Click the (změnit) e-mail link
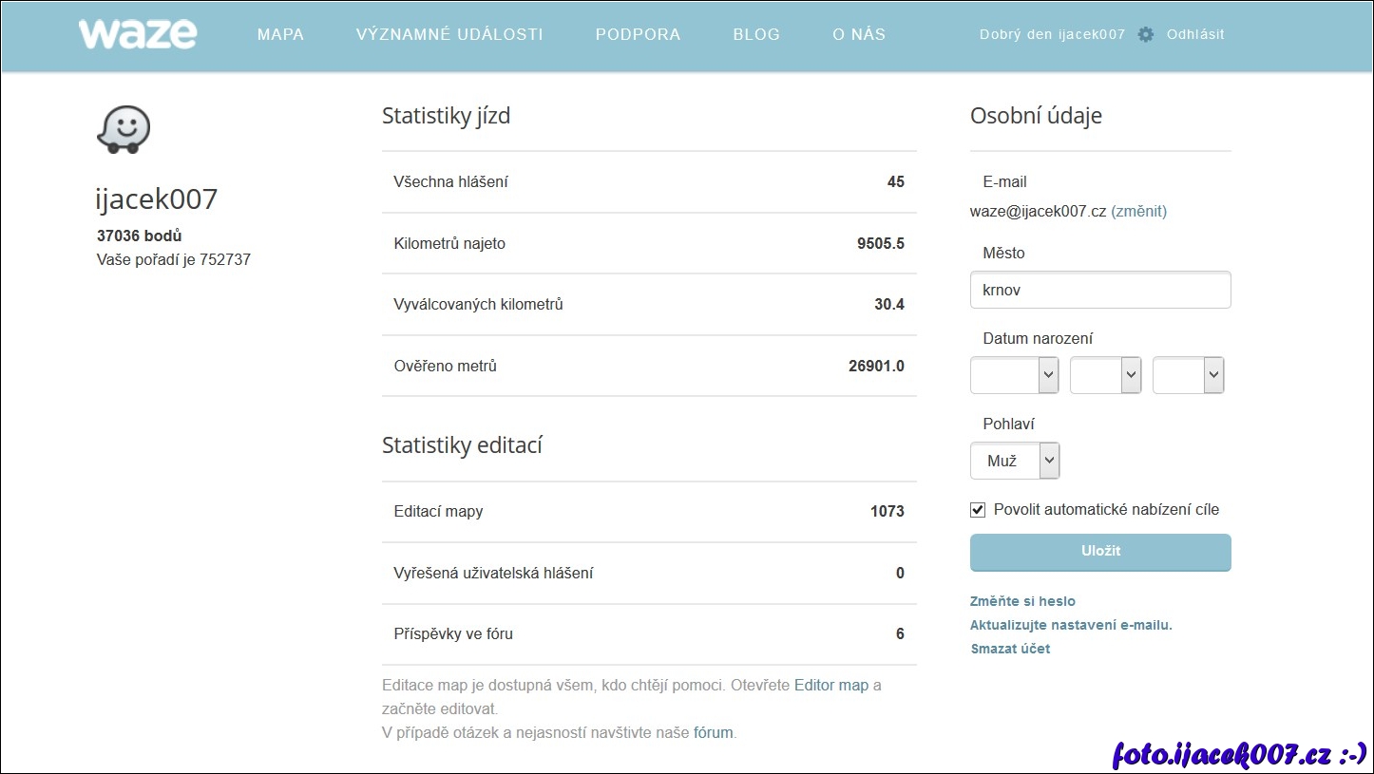1374x774 pixels. point(1138,212)
